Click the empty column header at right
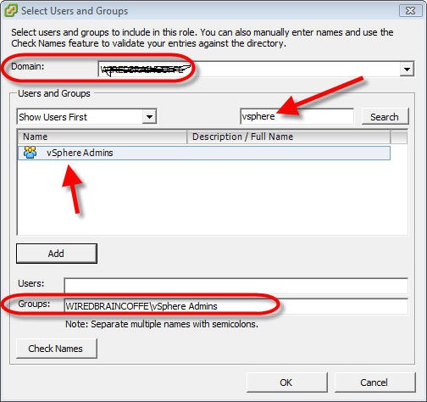The height and width of the screenshot is (402, 427). 399,137
